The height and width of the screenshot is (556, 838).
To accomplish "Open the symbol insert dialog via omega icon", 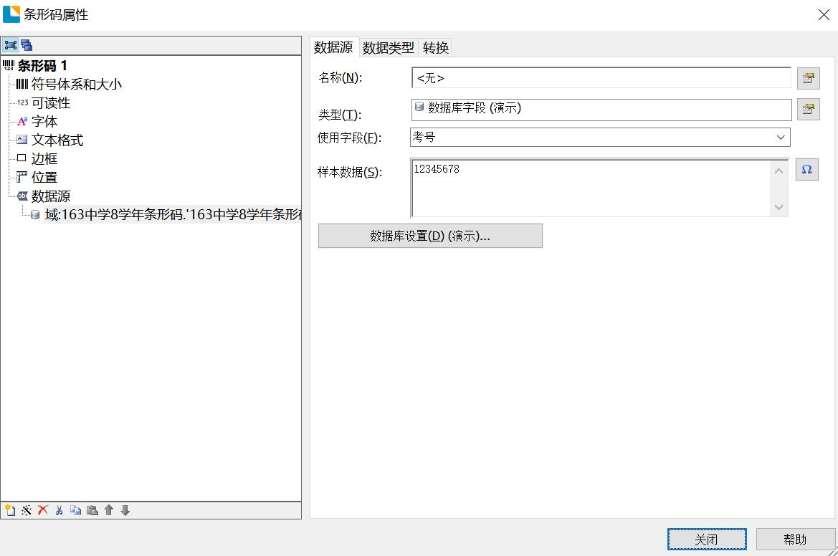I will 807,170.
